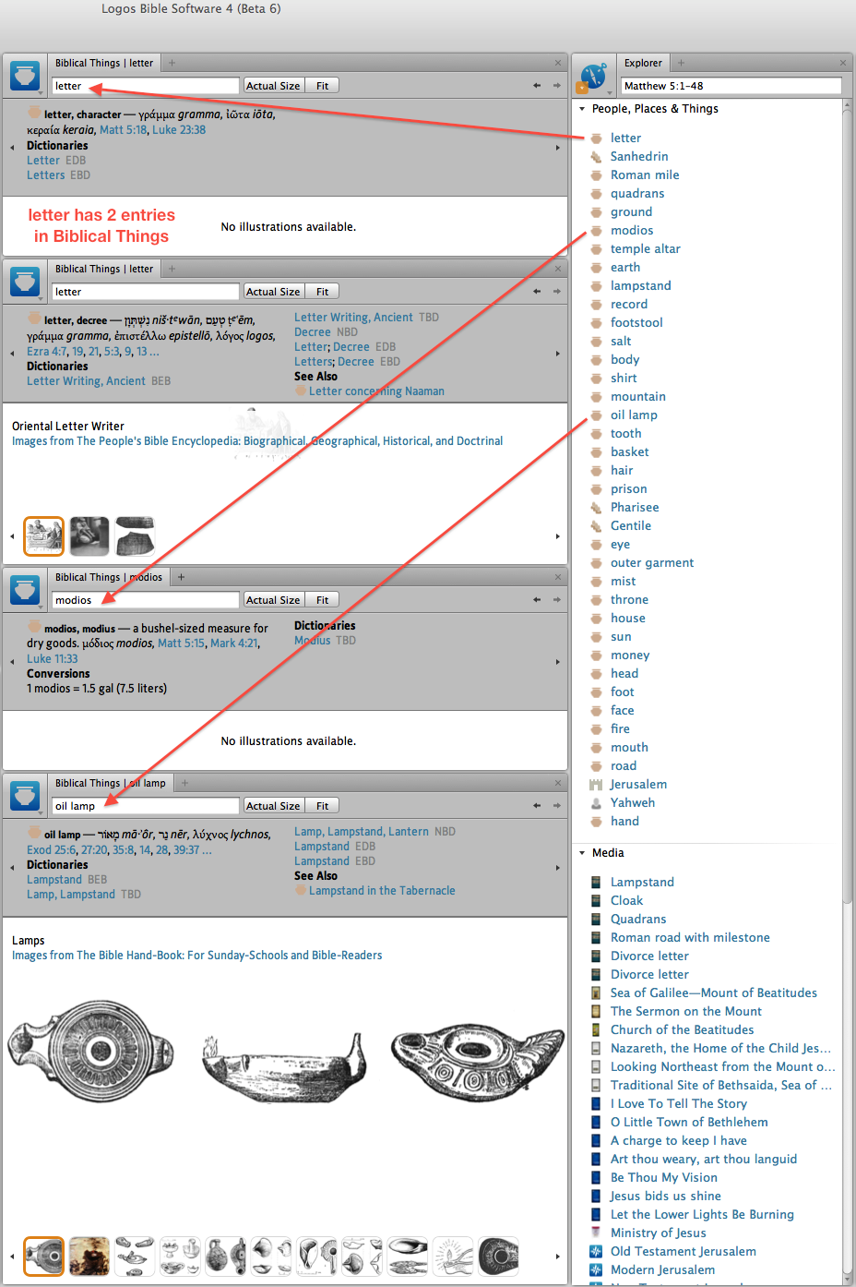The width and height of the screenshot is (856, 1287).
Task: Click the icon beside Church of the Beatitudes
Action: pyautogui.click(x=596, y=1030)
